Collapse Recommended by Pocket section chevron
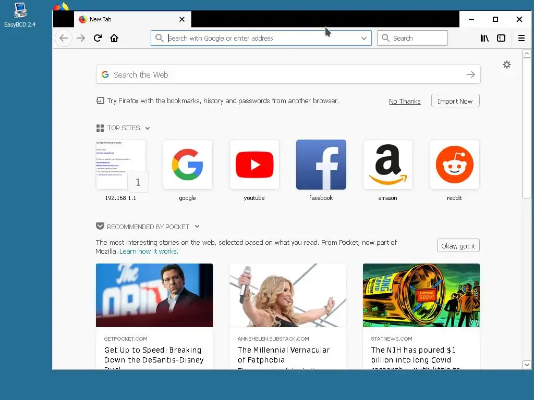 [x=197, y=227]
